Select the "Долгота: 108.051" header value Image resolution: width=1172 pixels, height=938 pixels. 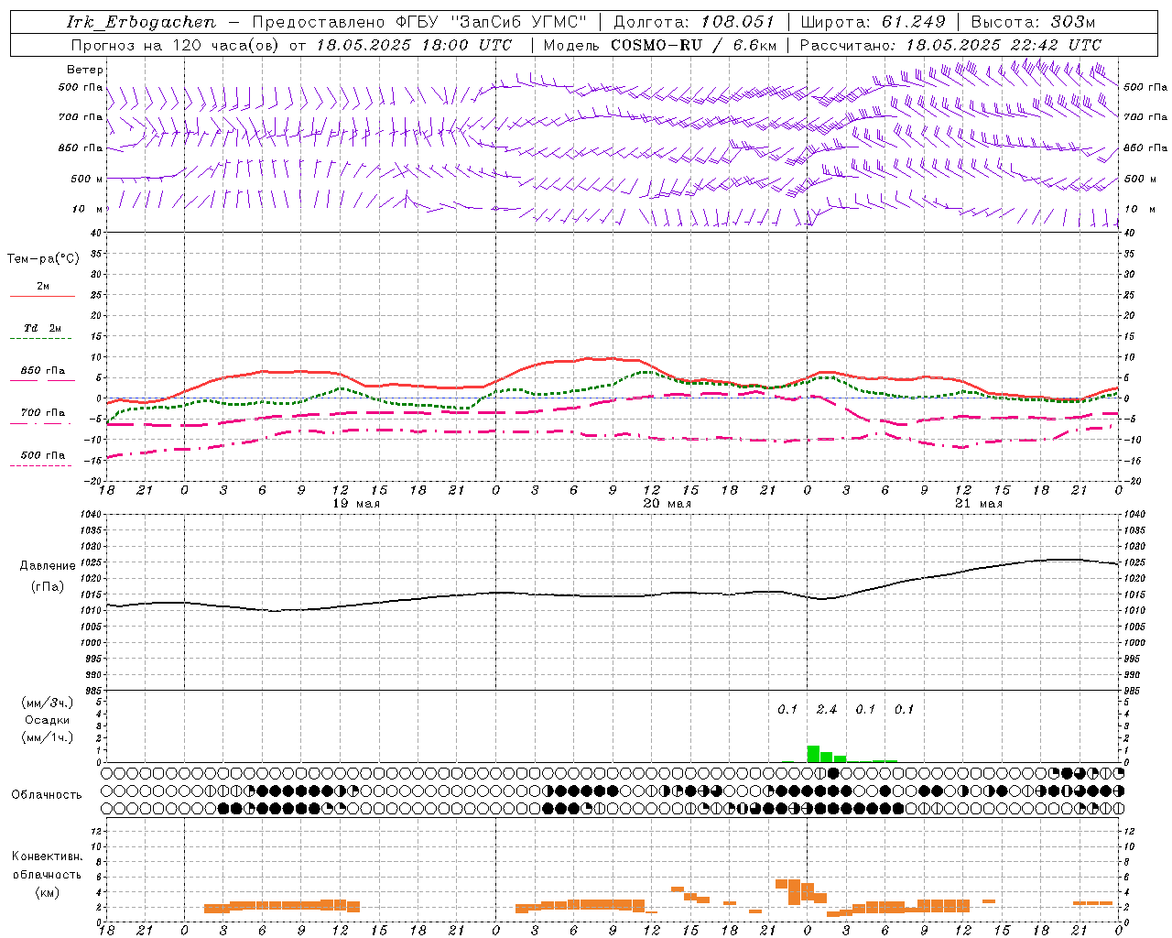[693, 22]
